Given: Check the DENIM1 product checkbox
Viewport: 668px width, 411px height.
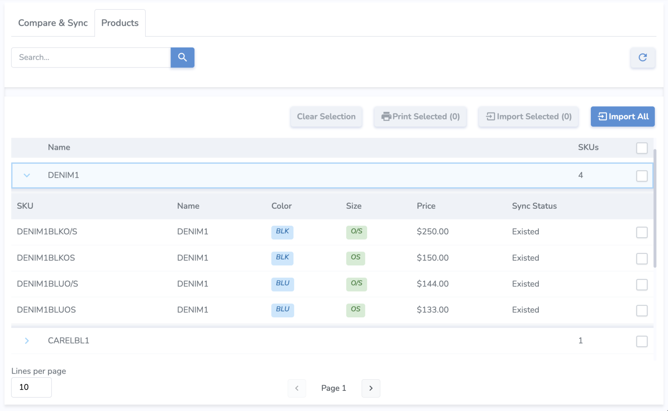Looking at the screenshot, I should [642, 176].
